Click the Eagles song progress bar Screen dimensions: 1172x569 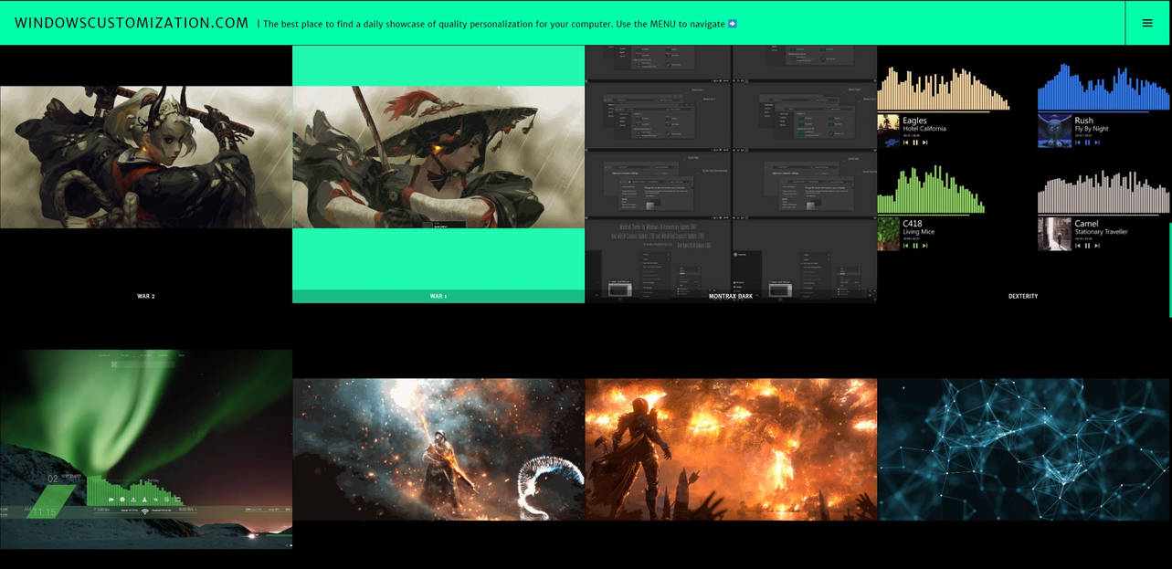tap(941, 111)
